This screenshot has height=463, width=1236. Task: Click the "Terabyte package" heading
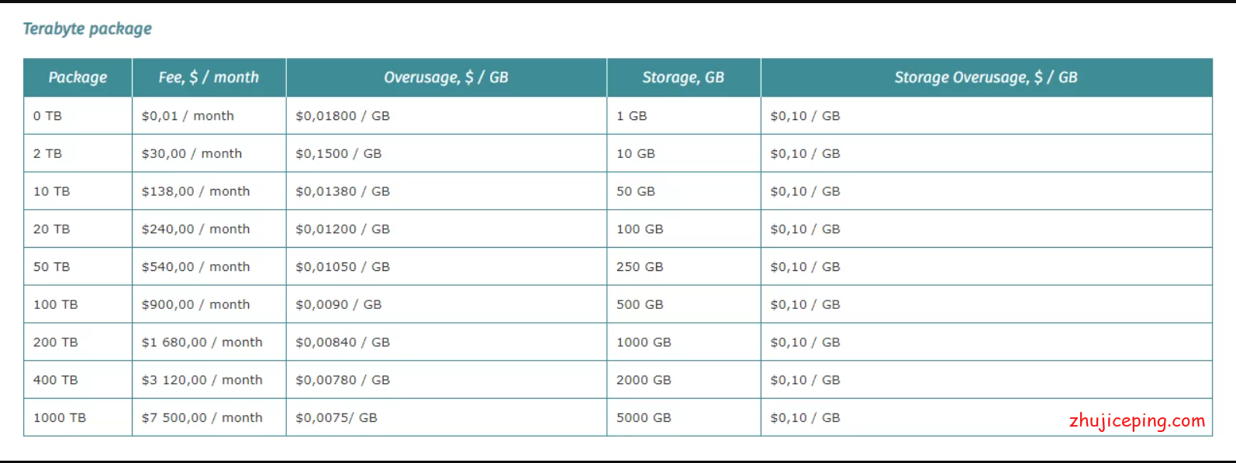[x=87, y=29]
